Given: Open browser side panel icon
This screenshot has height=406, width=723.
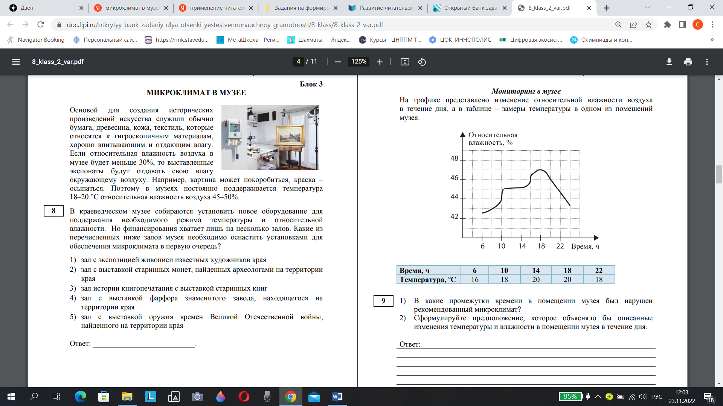Looking at the screenshot, I should click(x=682, y=24).
